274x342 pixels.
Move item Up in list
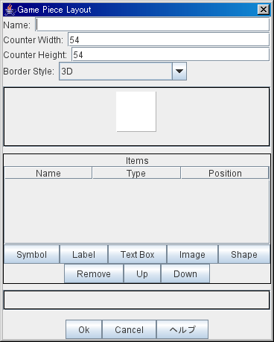click(142, 273)
